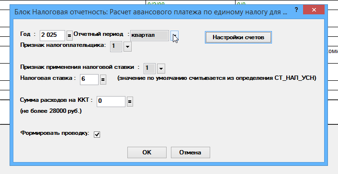The image size is (338, 174).
Task: Uncheck the Формировать проводку checkbox
Action: pos(97,134)
